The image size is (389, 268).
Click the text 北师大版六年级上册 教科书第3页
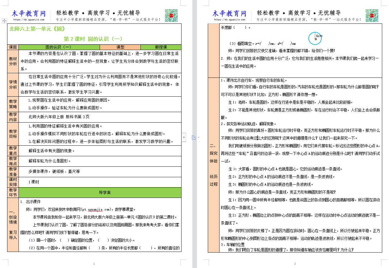59,117
